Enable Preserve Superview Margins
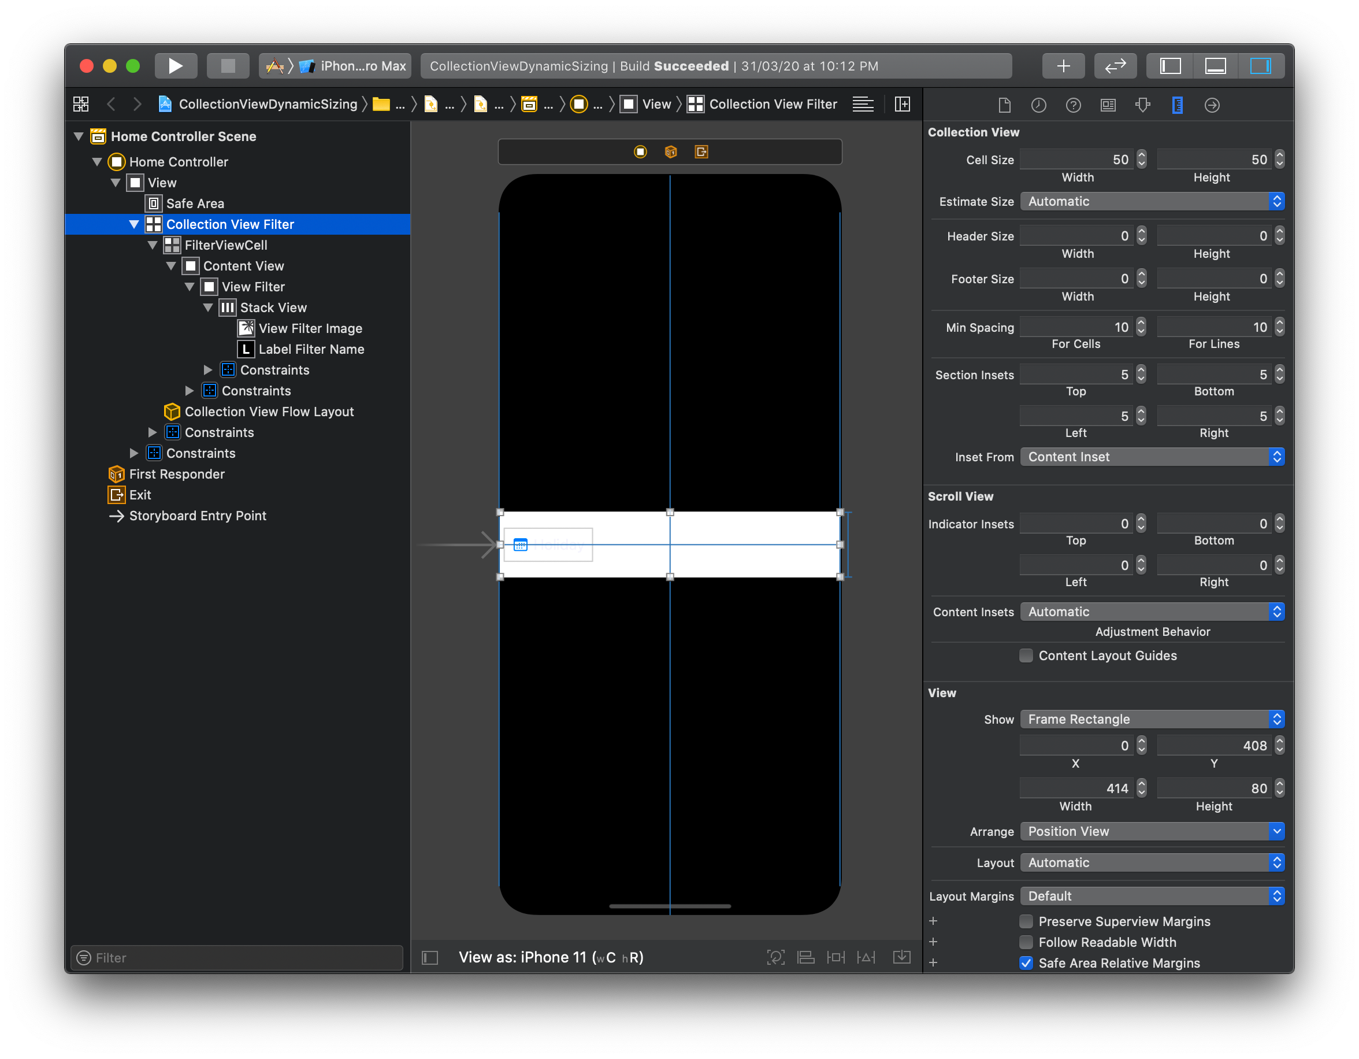The width and height of the screenshot is (1359, 1059). 1026,922
